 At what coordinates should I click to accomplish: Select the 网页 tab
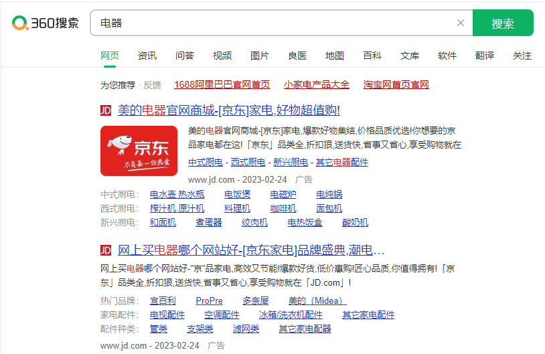point(110,56)
